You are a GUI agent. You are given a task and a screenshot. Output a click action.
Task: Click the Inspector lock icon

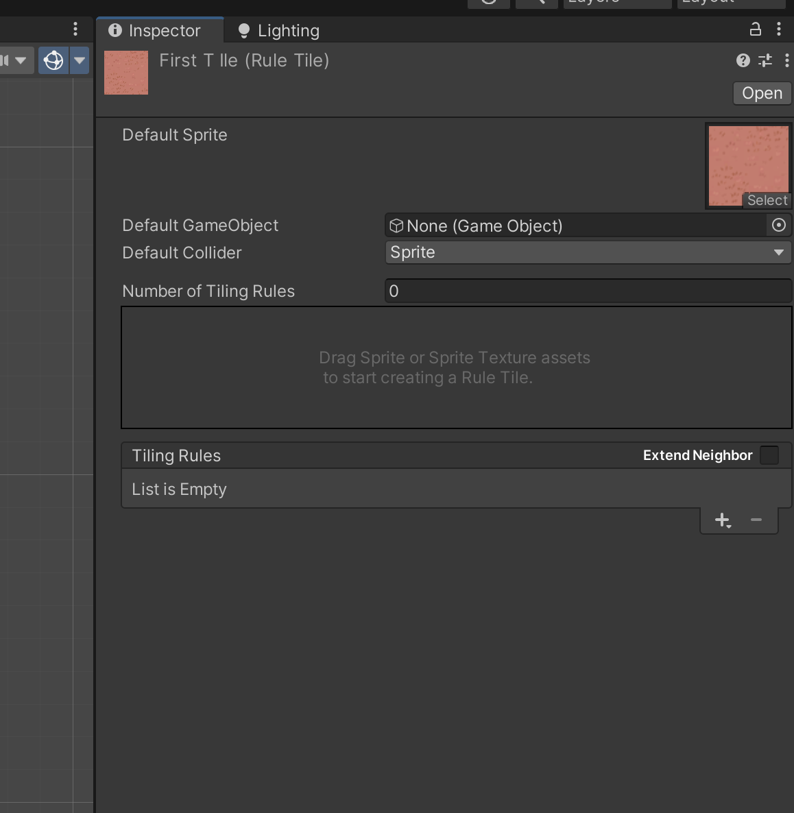(755, 29)
